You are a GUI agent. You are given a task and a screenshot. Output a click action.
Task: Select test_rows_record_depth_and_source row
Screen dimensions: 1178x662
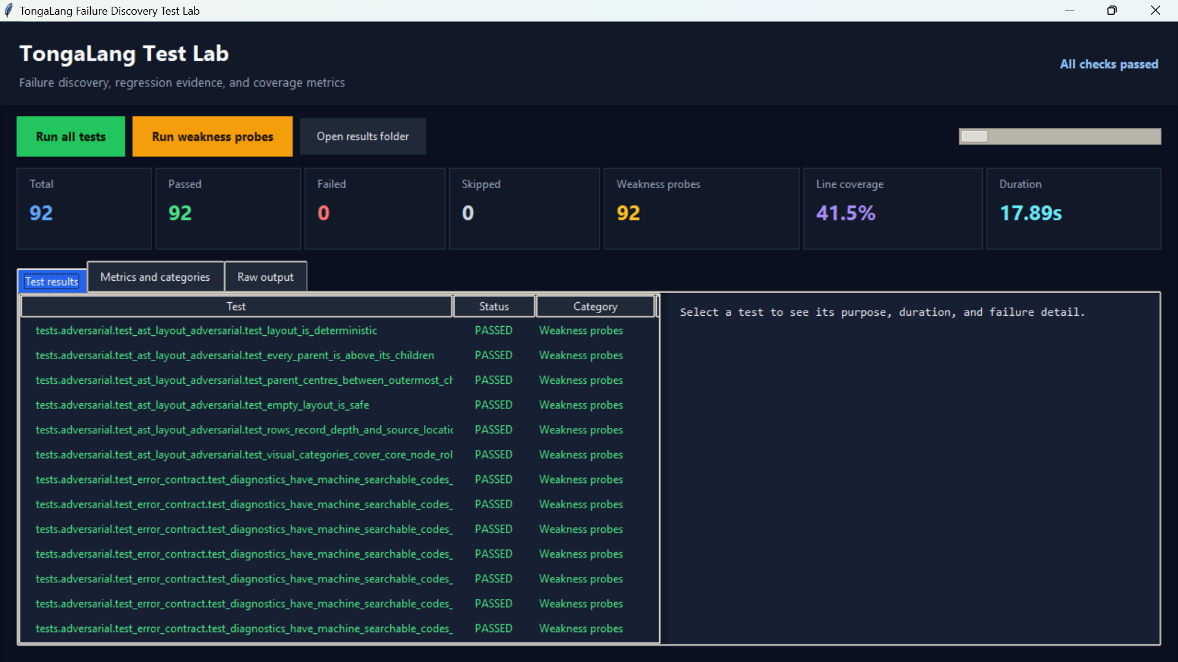click(x=339, y=430)
